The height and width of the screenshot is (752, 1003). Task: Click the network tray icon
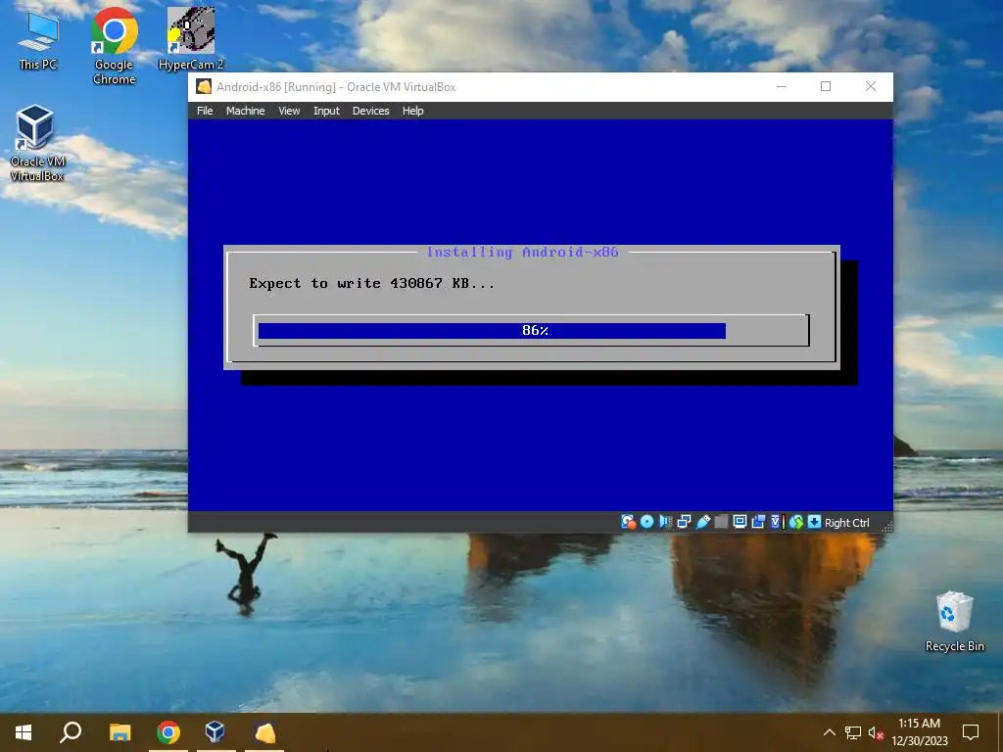[853, 732]
